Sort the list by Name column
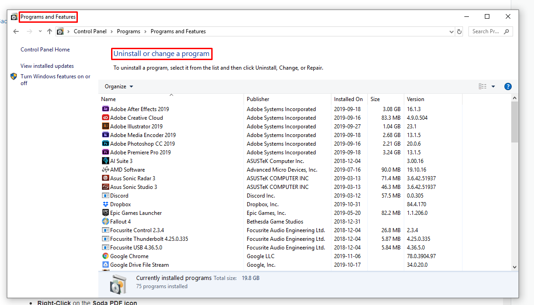Image resolution: width=534 pixels, height=305 pixels. click(171, 99)
